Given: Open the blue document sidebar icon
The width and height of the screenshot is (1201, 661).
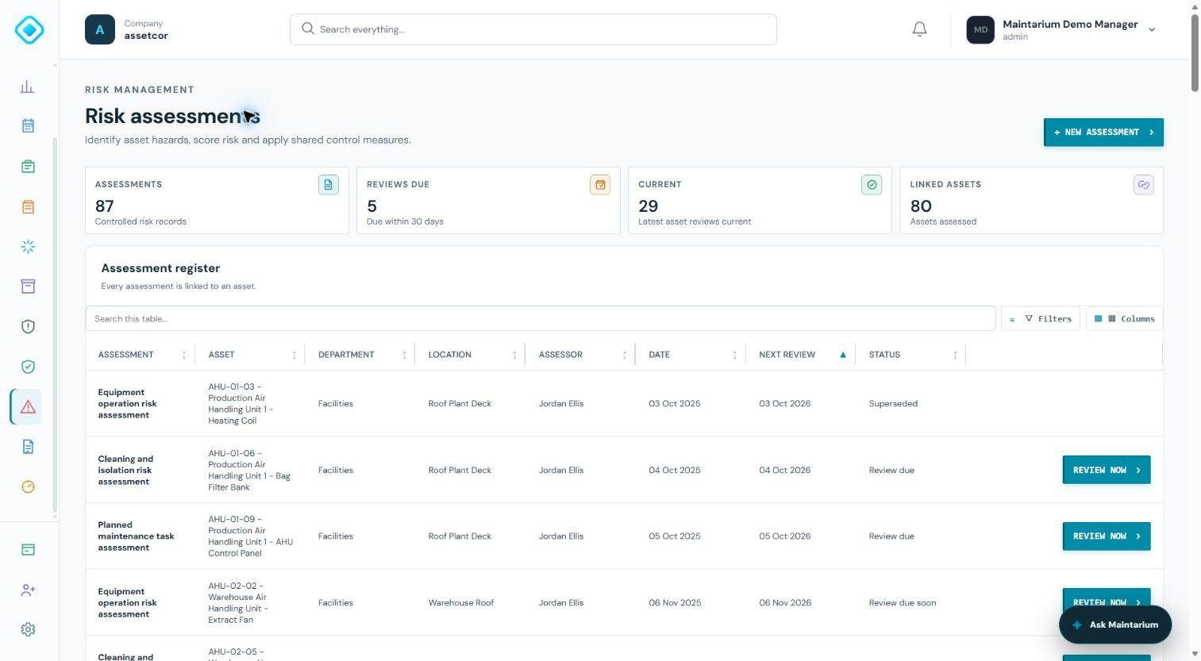Looking at the screenshot, I should pos(28,447).
